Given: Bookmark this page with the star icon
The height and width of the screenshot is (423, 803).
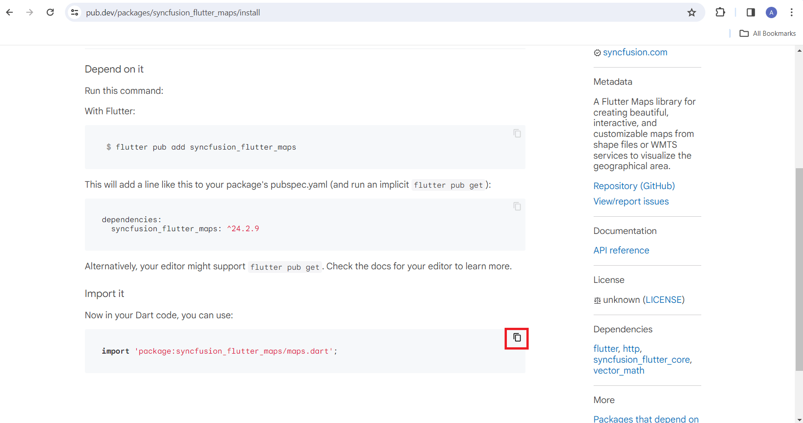Looking at the screenshot, I should point(692,13).
